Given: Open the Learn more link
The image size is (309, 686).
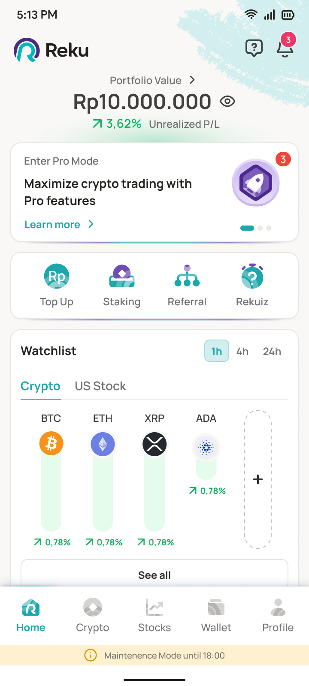Looking at the screenshot, I should (x=52, y=225).
